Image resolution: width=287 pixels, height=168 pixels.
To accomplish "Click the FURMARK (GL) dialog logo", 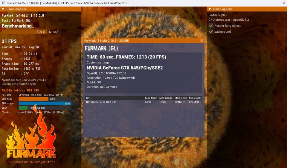I will (x=101, y=48).
